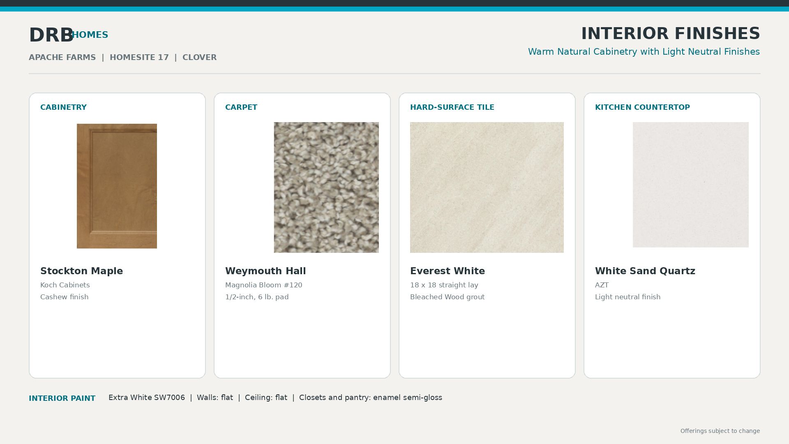Click the Walls: flat text

pos(215,398)
